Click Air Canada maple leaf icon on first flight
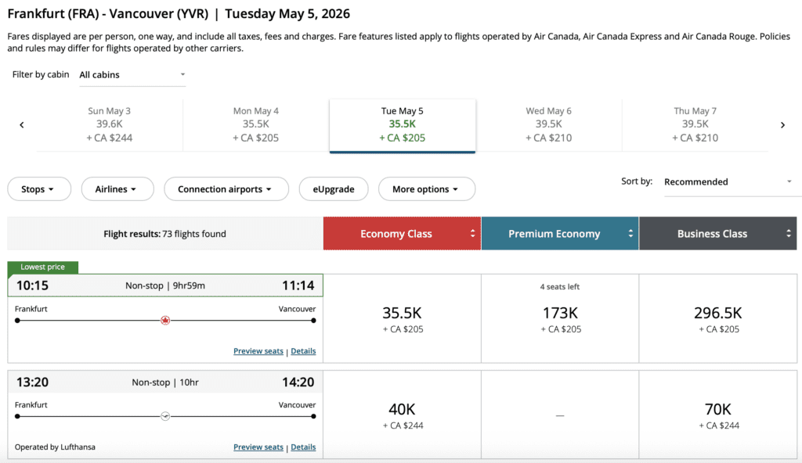Image resolution: width=802 pixels, height=463 pixels. point(165,320)
